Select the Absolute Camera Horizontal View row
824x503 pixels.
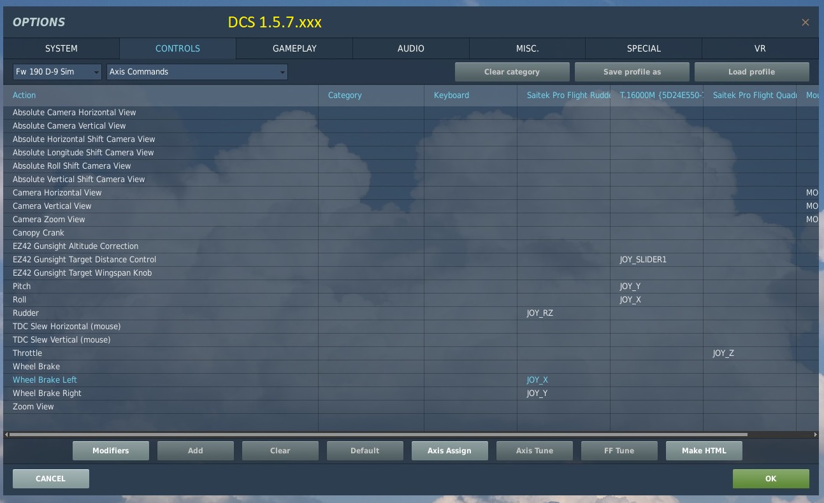410,113
